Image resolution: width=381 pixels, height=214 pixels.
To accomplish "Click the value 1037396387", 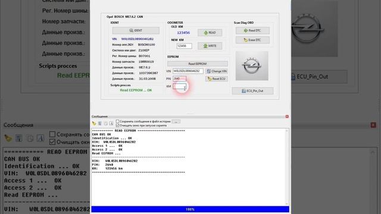I will click(x=148, y=73).
